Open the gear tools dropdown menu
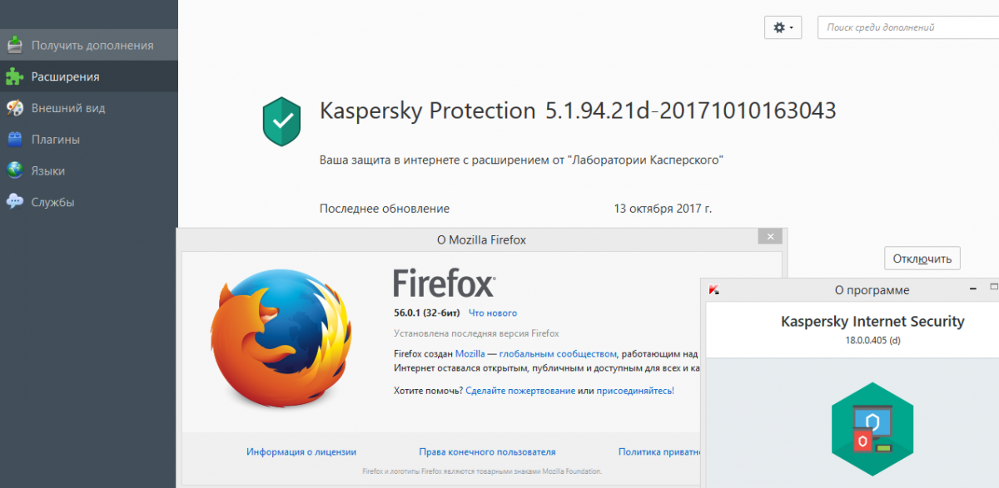The height and width of the screenshot is (488, 999). 783,27
